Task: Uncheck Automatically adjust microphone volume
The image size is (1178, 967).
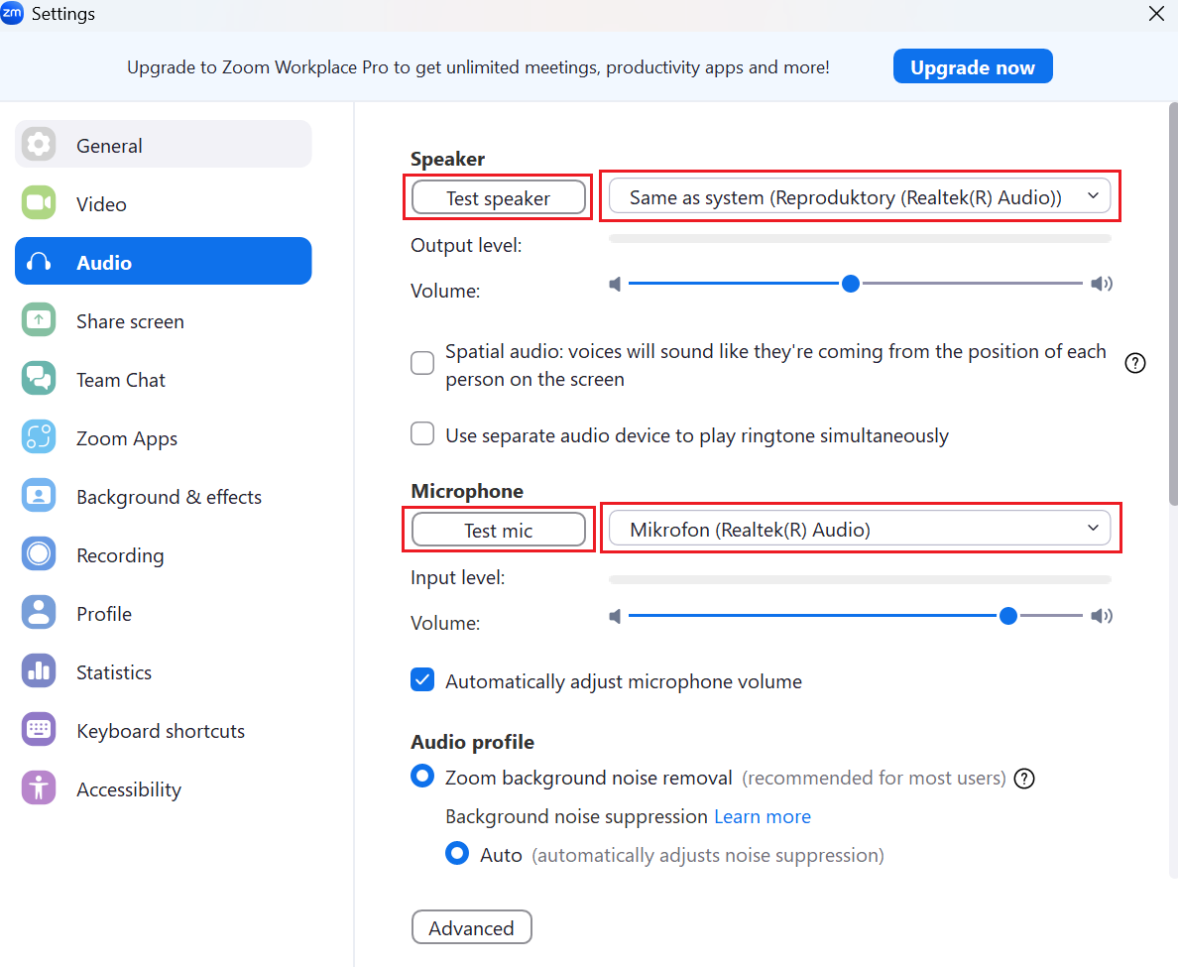Action: [x=423, y=680]
